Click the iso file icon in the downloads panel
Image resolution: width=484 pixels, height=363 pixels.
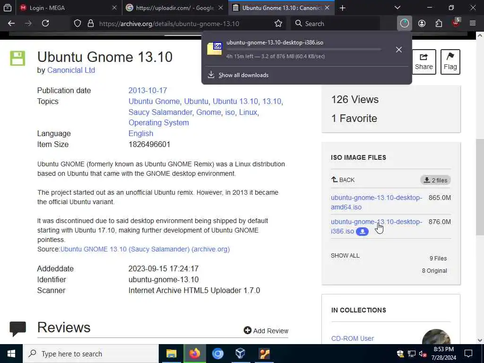215,49
